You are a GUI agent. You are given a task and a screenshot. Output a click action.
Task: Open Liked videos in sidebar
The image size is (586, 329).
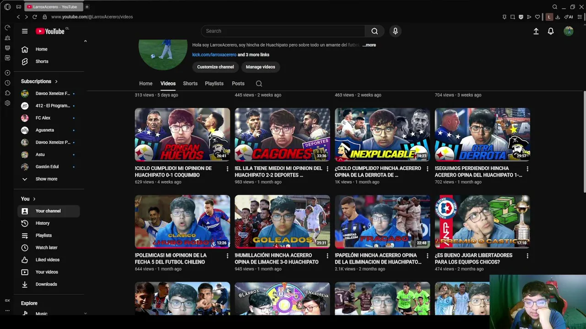point(49,260)
